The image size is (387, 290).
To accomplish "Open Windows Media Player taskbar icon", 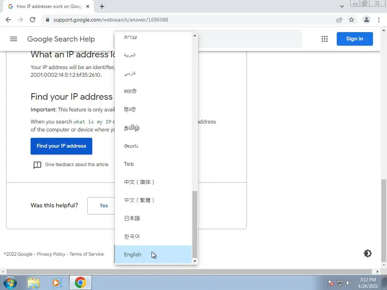I will click(x=57, y=282).
